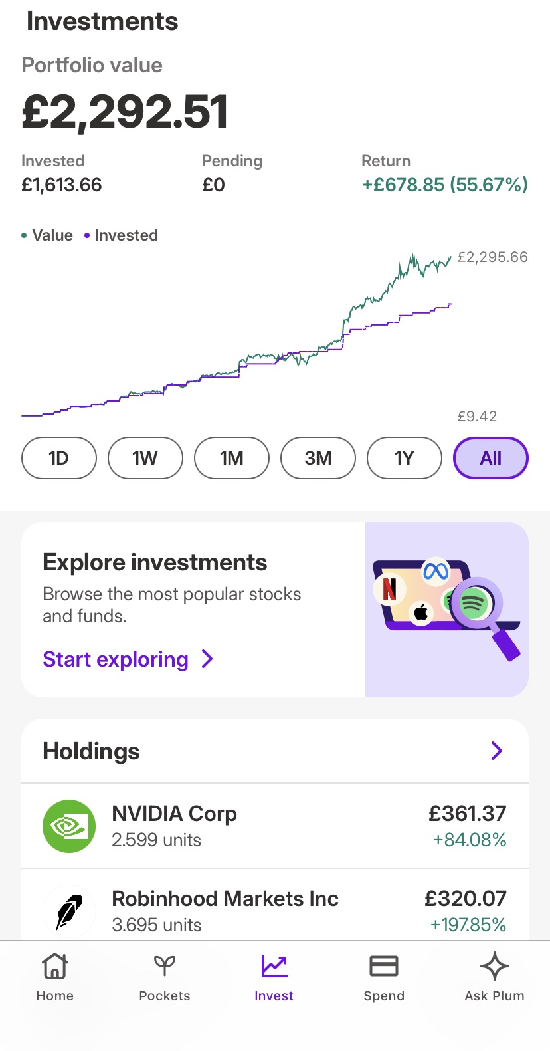Tap the Robinhood feather logo icon
The image size is (550, 1051).
click(x=69, y=911)
